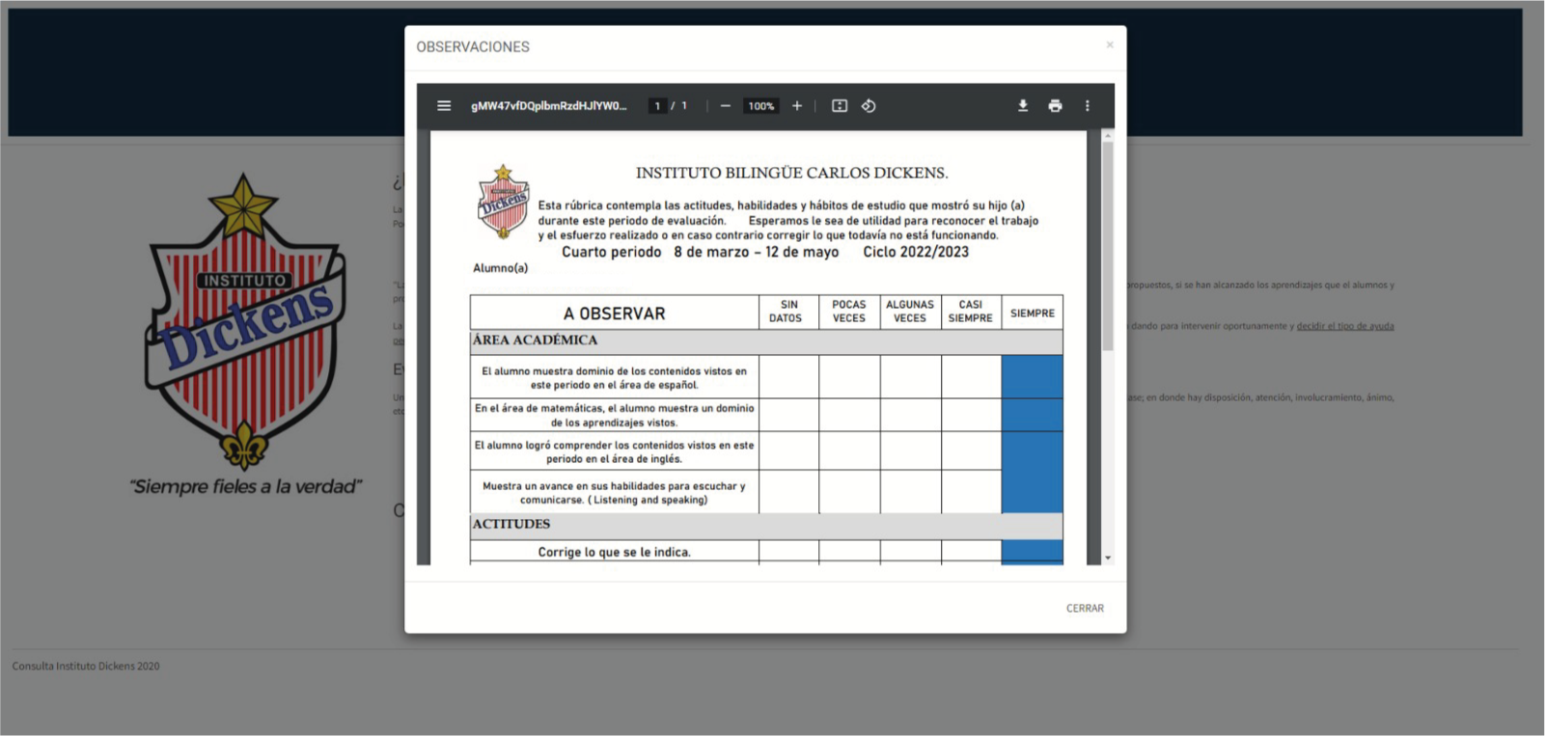Download the PDF file

[x=1023, y=106]
